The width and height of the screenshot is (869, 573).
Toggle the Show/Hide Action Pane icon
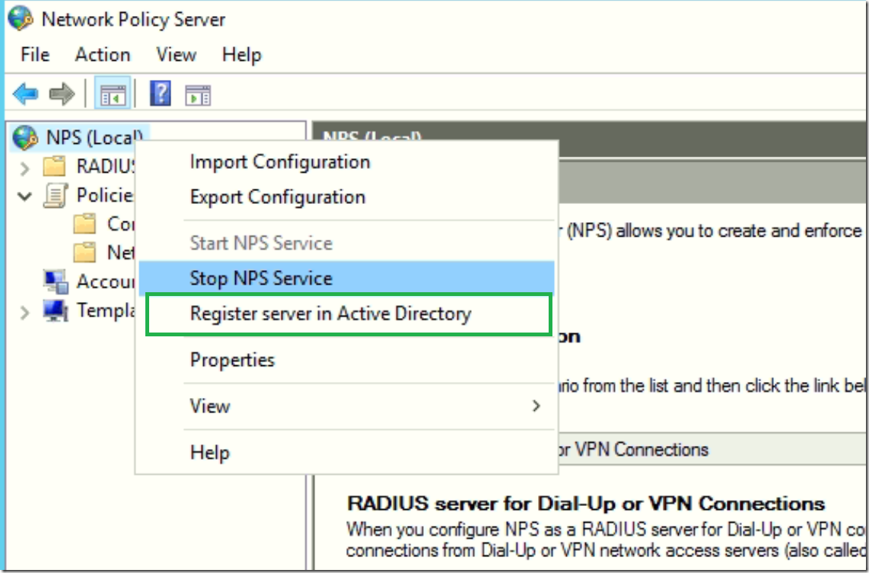click(198, 94)
